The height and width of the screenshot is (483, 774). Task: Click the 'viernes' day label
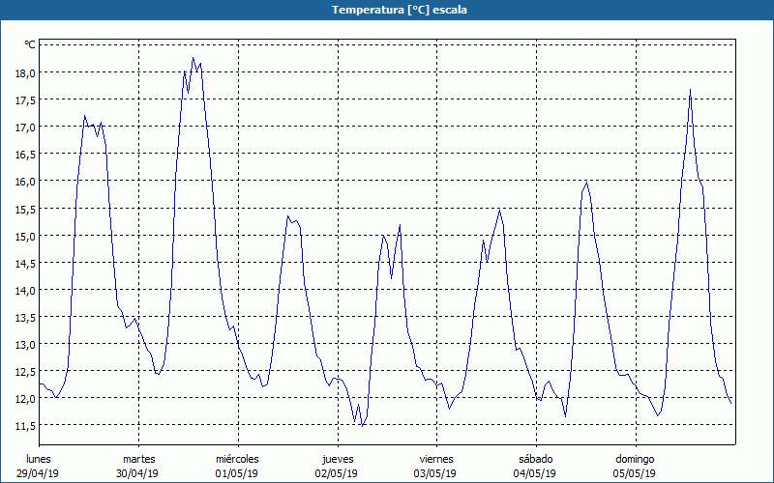(436, 459)
